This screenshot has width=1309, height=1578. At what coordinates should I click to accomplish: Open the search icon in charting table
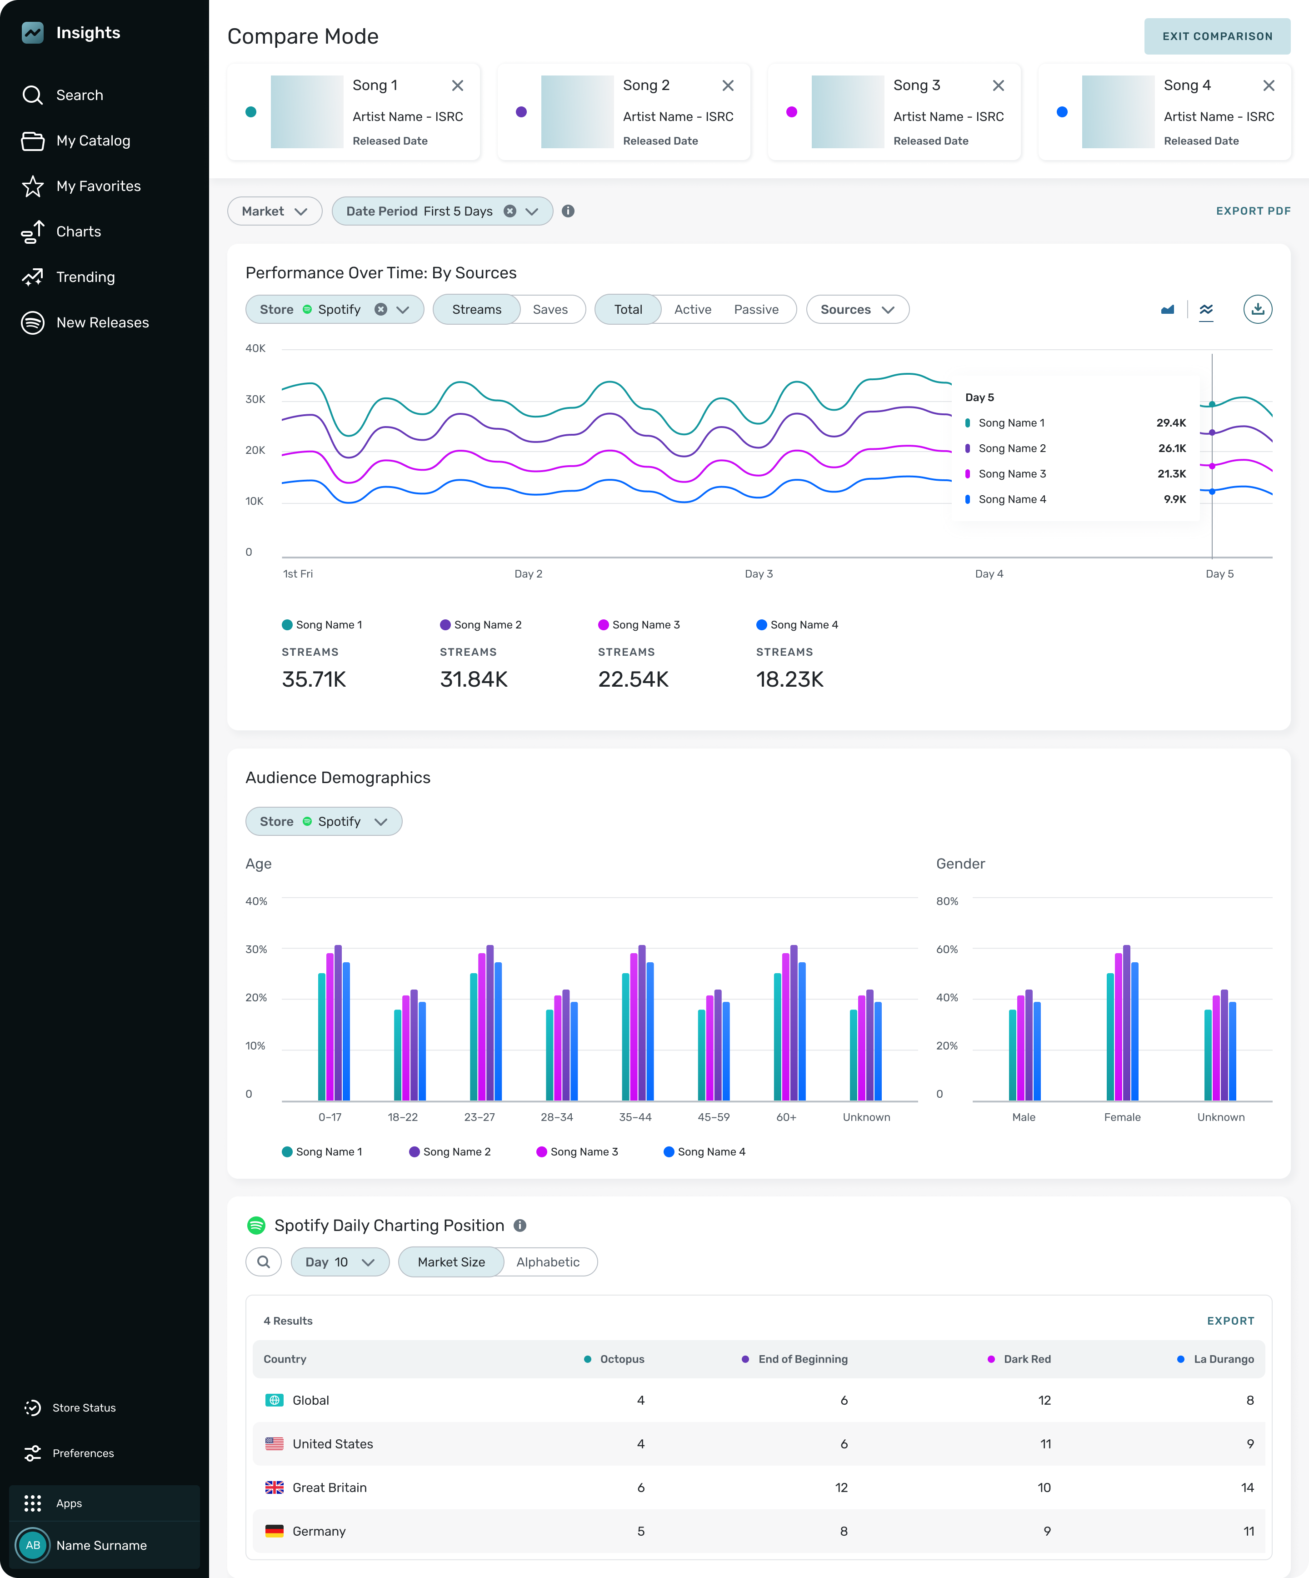tap(264, 1262)
